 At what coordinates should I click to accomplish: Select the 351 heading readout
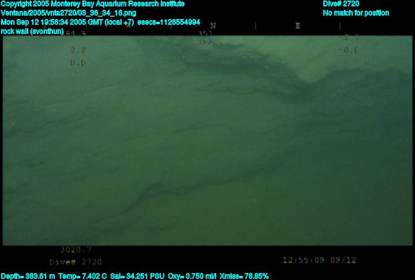[205, 34]
